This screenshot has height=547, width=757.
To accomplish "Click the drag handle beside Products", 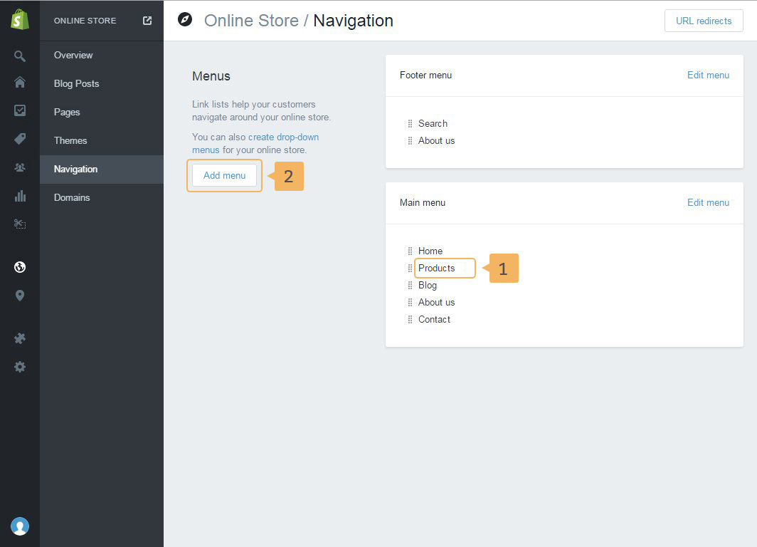I will (x=410, y=269).
